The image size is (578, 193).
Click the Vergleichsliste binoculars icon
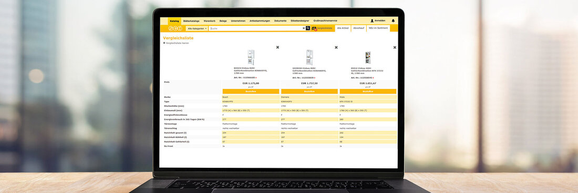coord(314,28)
